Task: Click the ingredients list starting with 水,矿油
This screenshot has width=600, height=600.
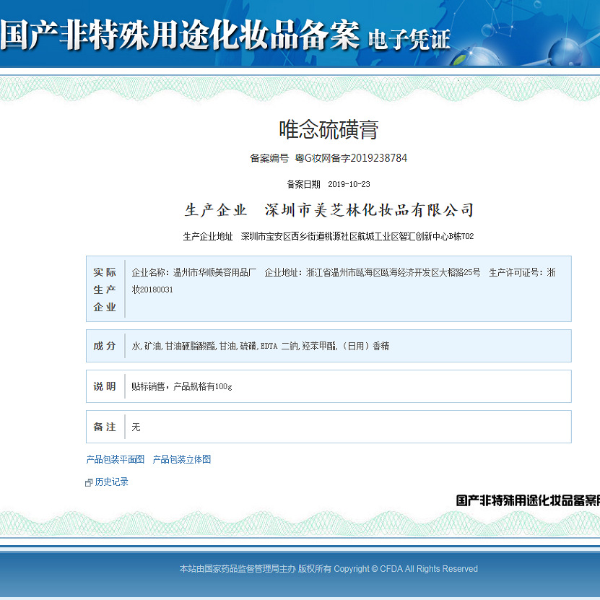Action: pos(260,346)
